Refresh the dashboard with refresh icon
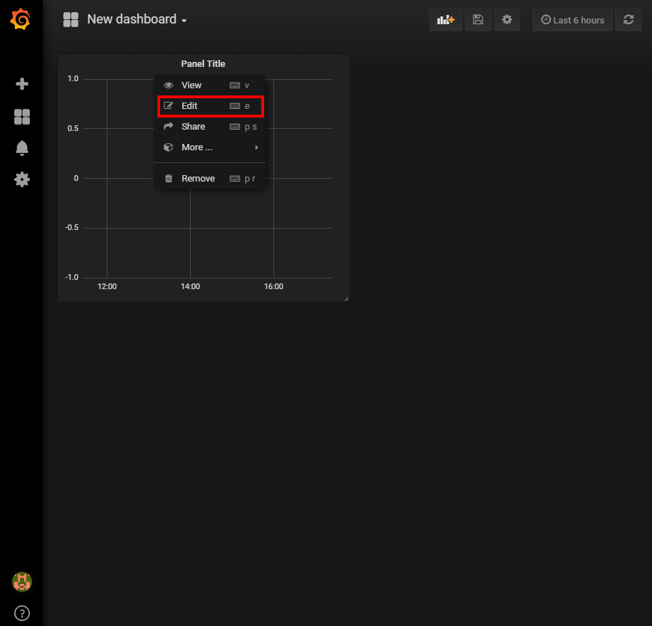 pyautogui.click(x=628, y=19)
